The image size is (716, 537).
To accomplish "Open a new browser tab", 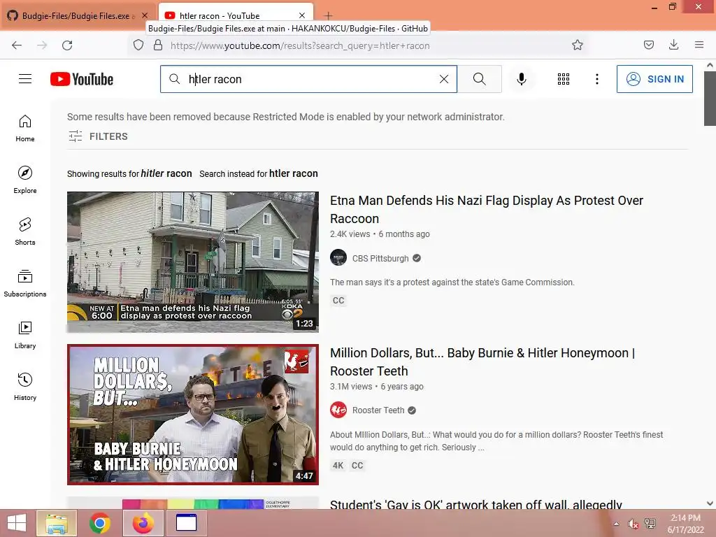I will 329,15.
